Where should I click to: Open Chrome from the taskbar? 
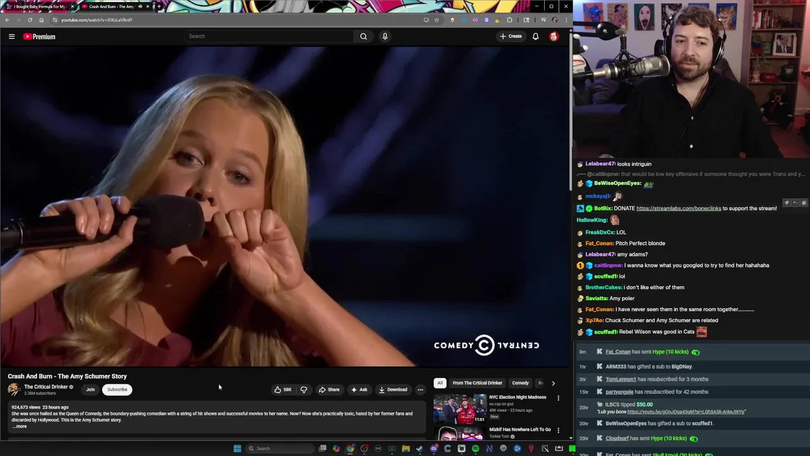tap(350, 448)
